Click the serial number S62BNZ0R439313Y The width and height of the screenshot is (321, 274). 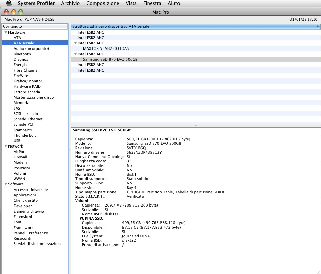coord(144,152)
